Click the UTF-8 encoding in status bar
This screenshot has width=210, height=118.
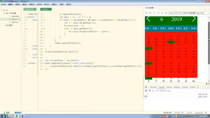coord(189,113)
